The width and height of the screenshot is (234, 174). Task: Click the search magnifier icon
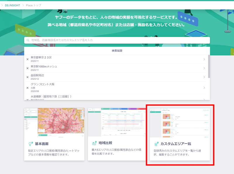coord(28,40)
